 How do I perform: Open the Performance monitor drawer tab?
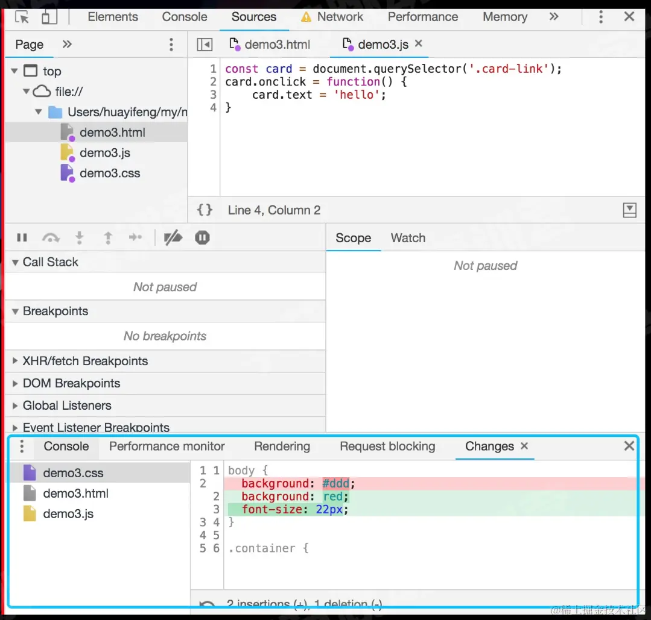pyautogui.click(x=167, y=446)
